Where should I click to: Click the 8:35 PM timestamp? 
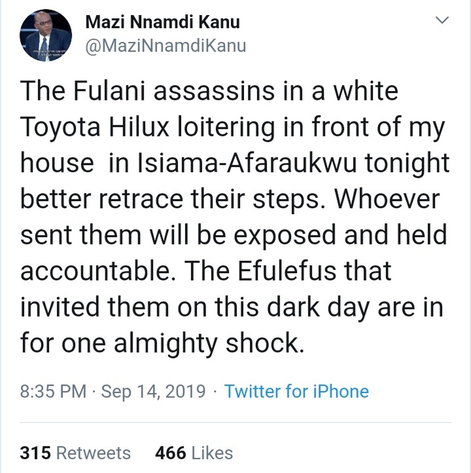53,392
